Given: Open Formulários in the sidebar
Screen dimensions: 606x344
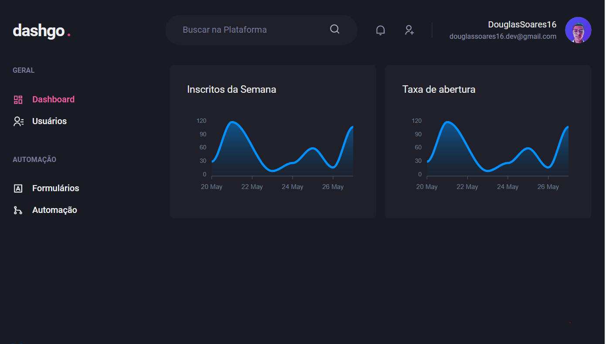Looking at the screenshot, I should point(56,188).
